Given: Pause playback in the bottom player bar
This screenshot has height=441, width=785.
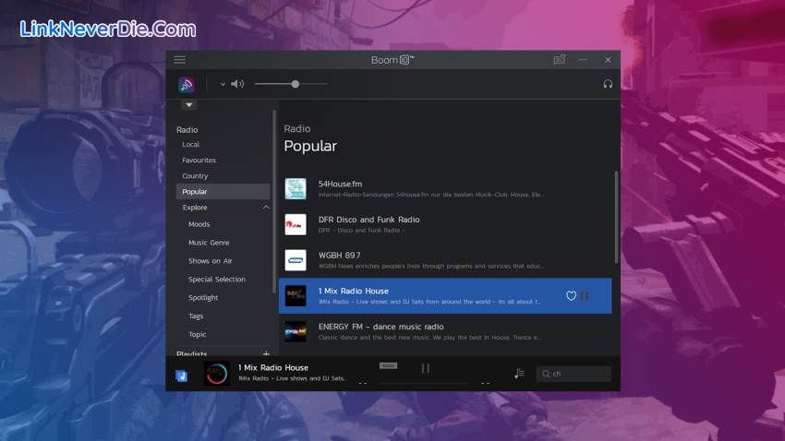Looking at the screenshot, I should pos(426,368).
